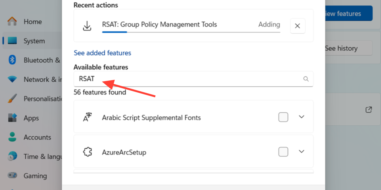
Task: Tick the AzureArcSetup checkbox
Action: [x=283, y=152]
